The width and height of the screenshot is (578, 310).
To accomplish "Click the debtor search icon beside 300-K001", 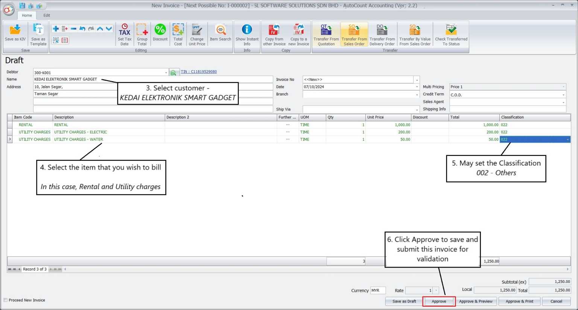I will pos(173,73).
